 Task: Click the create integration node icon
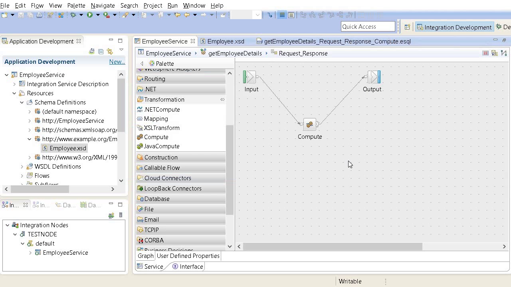[x=111, y=215]
